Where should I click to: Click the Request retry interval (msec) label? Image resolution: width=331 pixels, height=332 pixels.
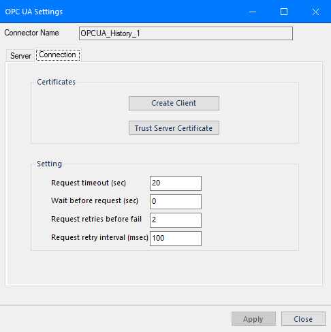[99, 237]
